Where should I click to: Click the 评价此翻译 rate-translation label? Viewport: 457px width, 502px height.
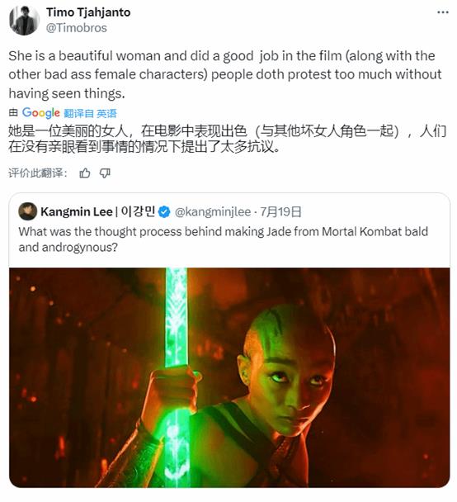[x=38, y=173]
